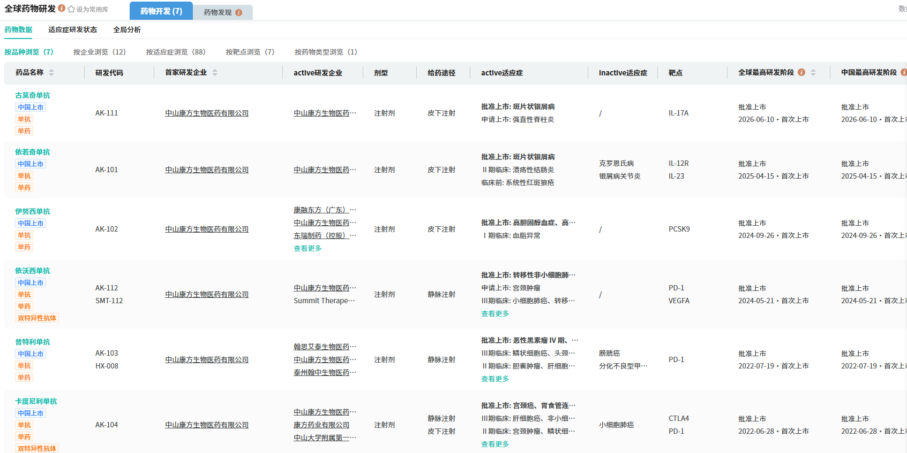Select code cell SMT-112

tap(109, 301)
